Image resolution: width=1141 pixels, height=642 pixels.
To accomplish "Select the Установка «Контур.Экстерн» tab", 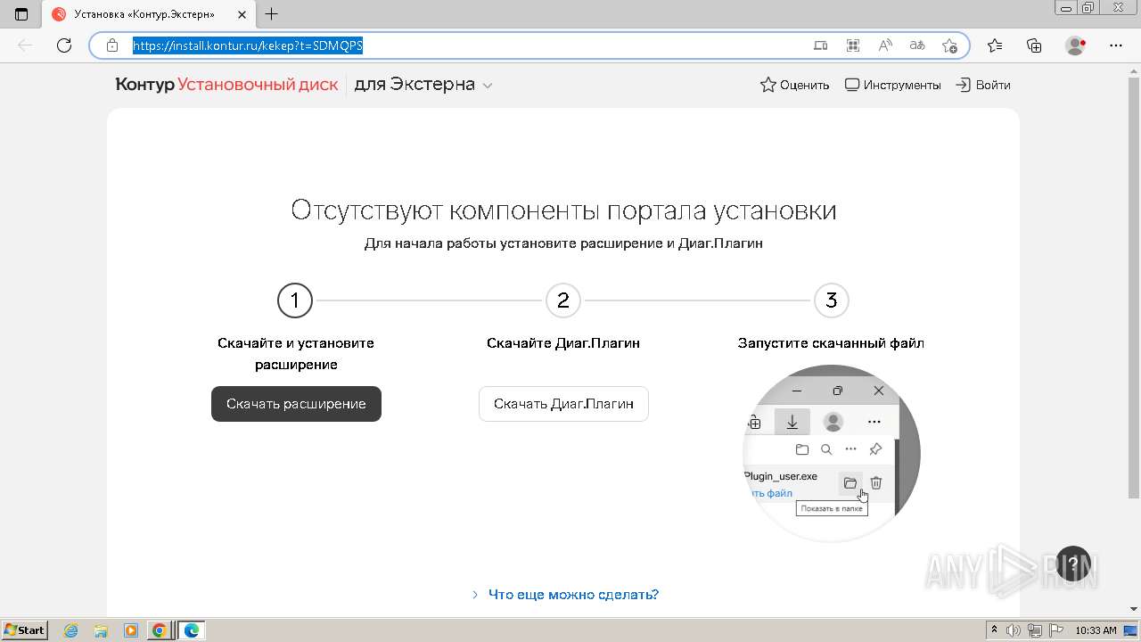I will [149, 14].
